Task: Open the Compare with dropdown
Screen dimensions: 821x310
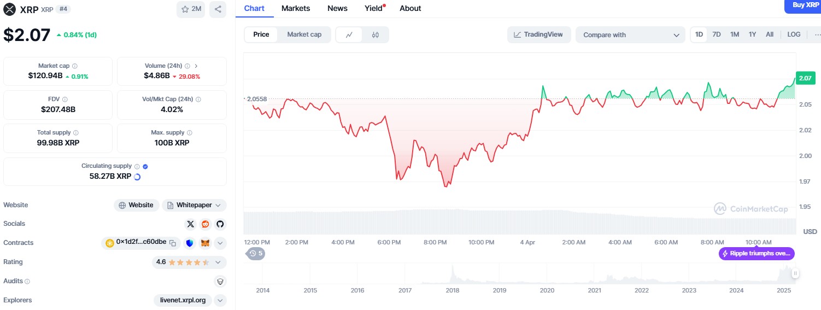Action: click(630, 35)
